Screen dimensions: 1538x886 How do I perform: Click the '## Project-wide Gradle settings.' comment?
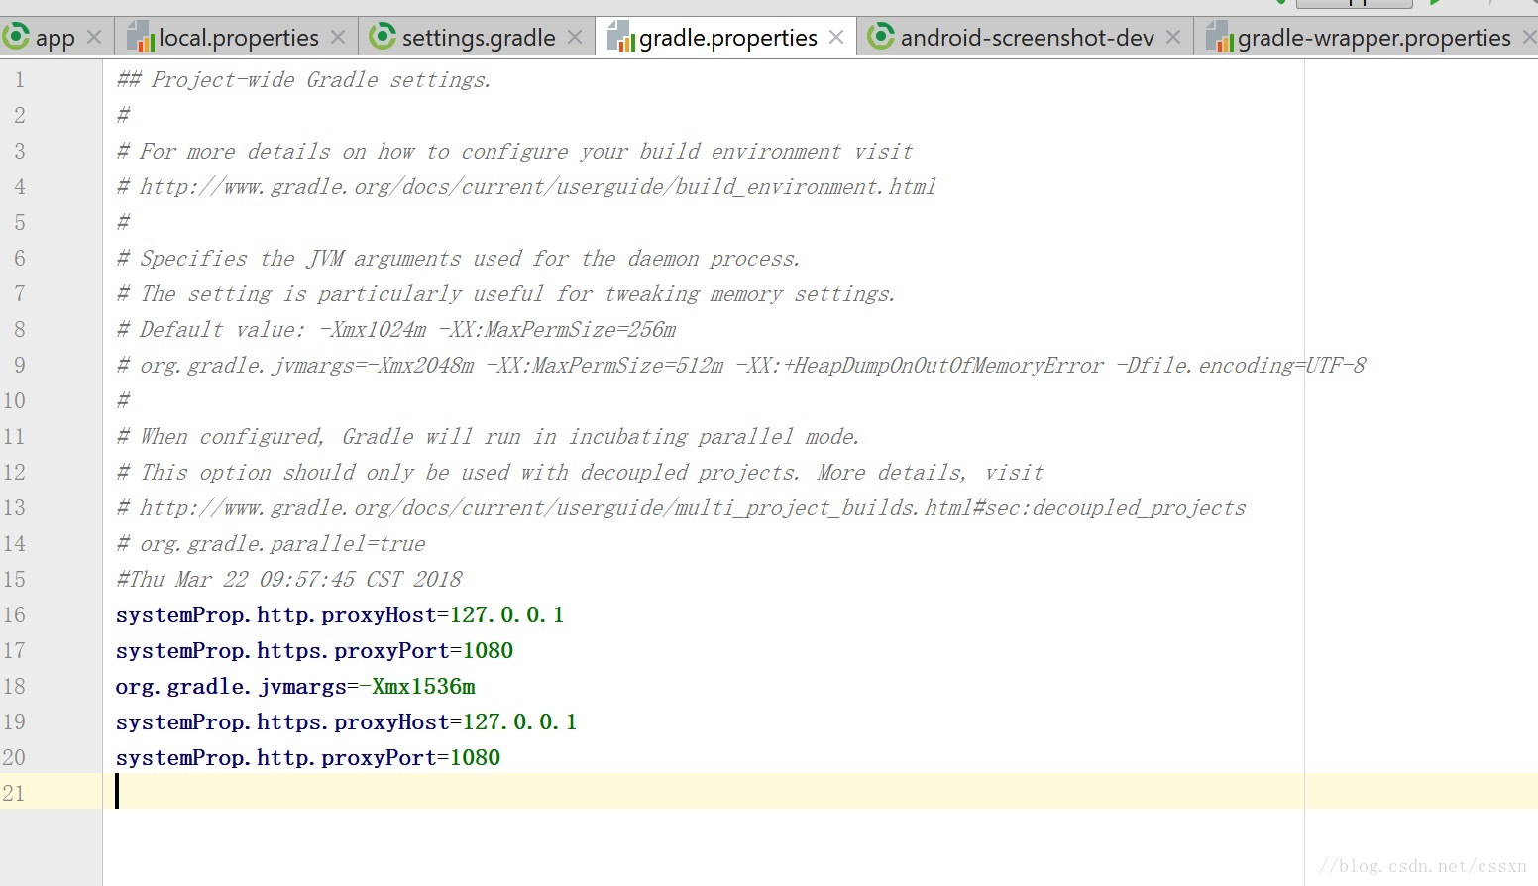coord(303,79)
